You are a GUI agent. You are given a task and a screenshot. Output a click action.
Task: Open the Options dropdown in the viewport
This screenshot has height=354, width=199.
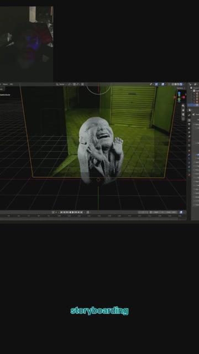coord(181,88)
